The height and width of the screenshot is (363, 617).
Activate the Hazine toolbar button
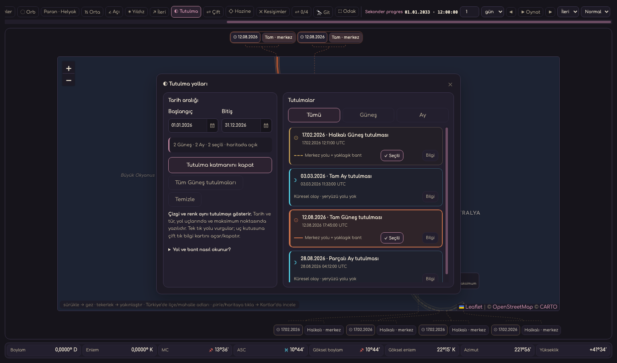pos(240,12)
